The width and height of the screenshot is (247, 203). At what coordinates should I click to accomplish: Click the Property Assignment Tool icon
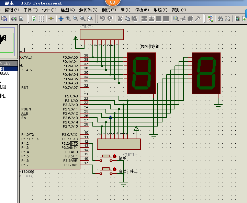(227, 19)
